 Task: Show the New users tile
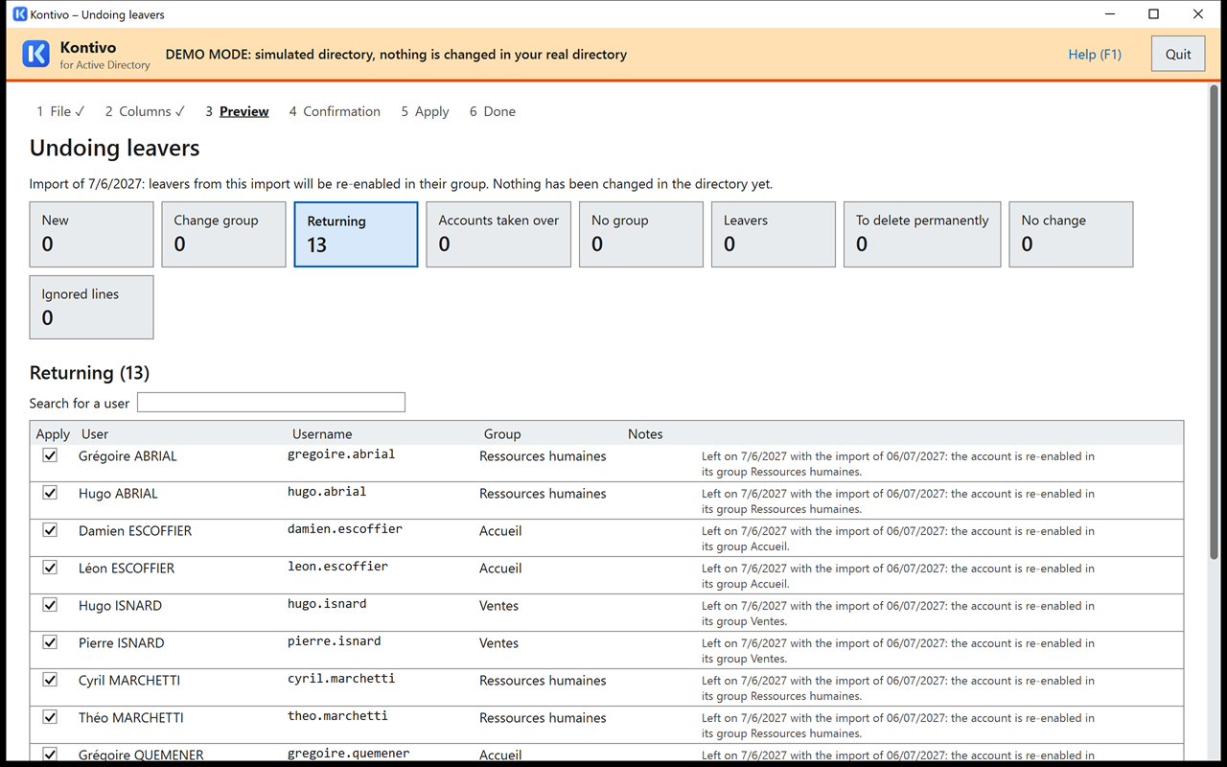pyautogui.click(x=91, y=234)
